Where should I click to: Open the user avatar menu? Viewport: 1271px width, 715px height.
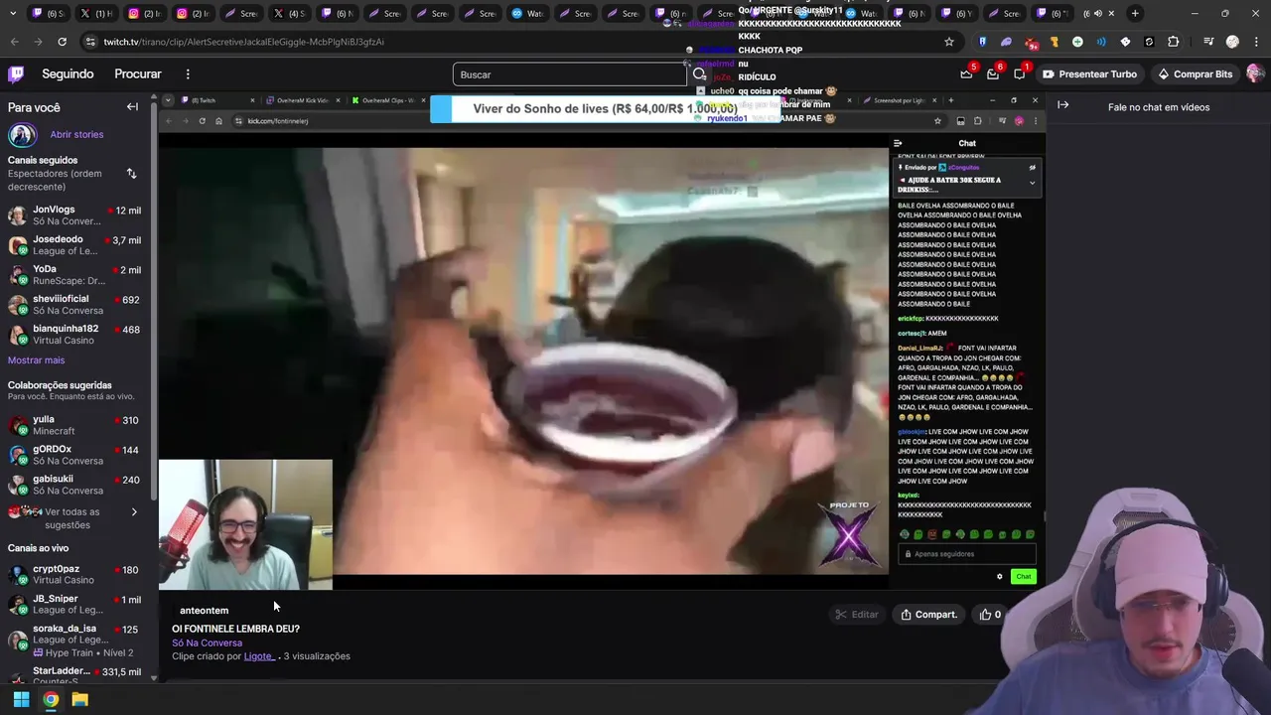pos(1255,73)
